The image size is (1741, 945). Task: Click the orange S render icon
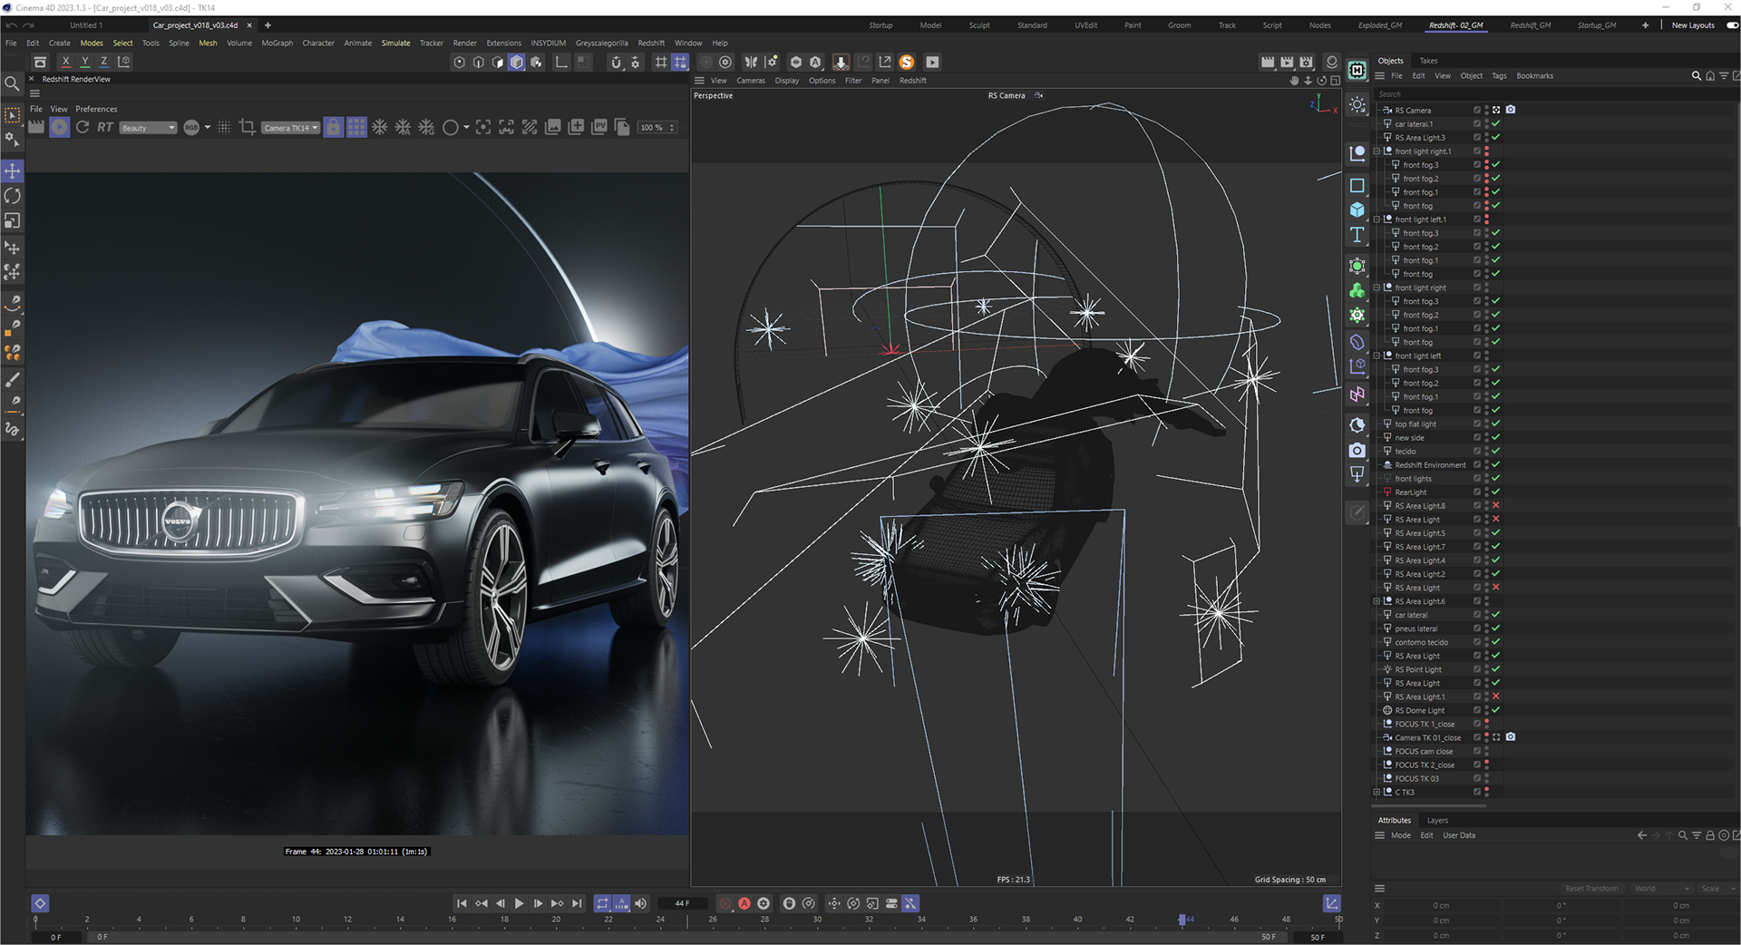907,63
